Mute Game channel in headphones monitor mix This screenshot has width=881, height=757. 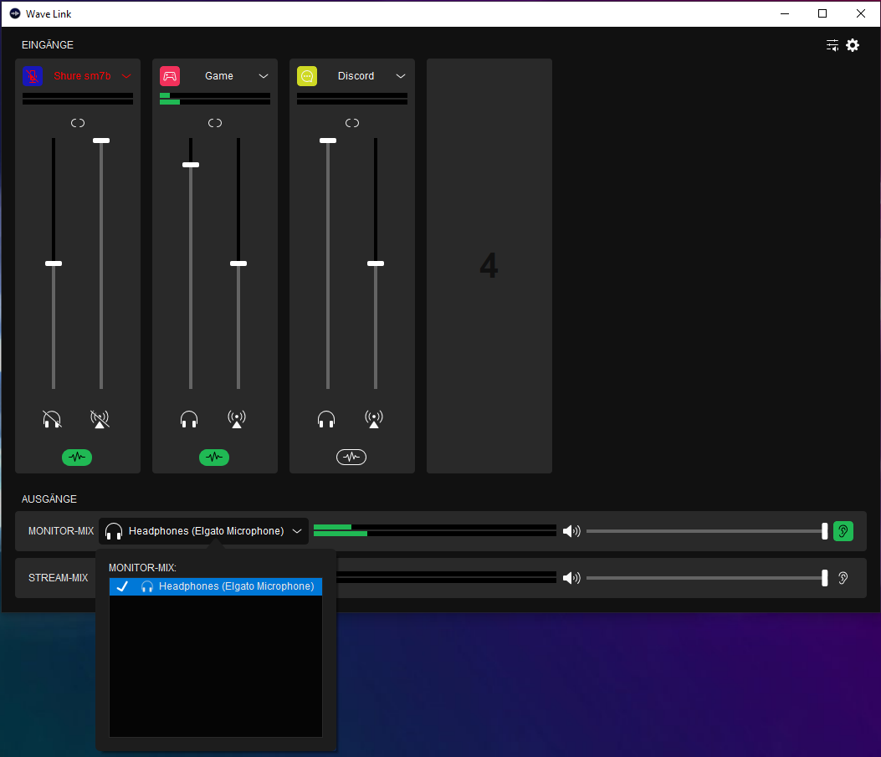coord(189,419)
